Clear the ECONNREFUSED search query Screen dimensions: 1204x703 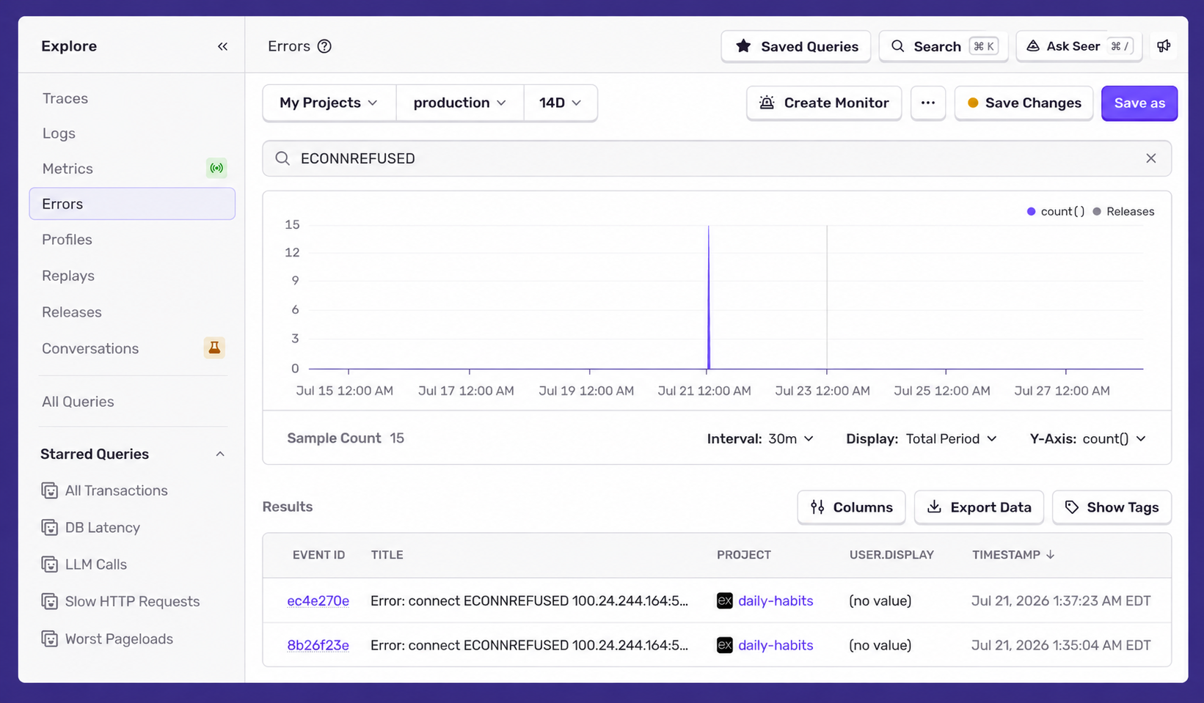[1150, 158]
